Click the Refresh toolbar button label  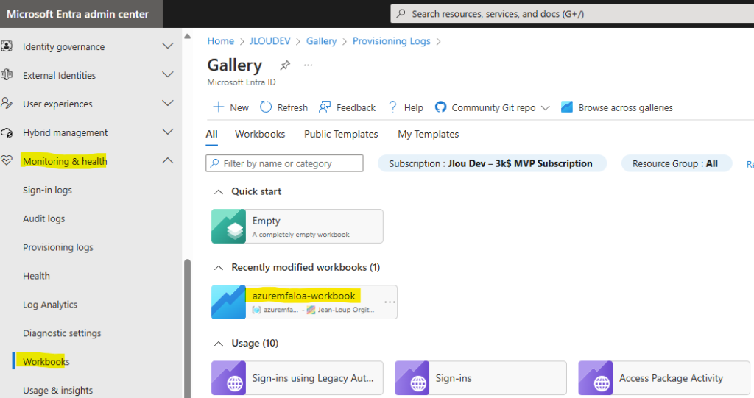tap(292, 107)
